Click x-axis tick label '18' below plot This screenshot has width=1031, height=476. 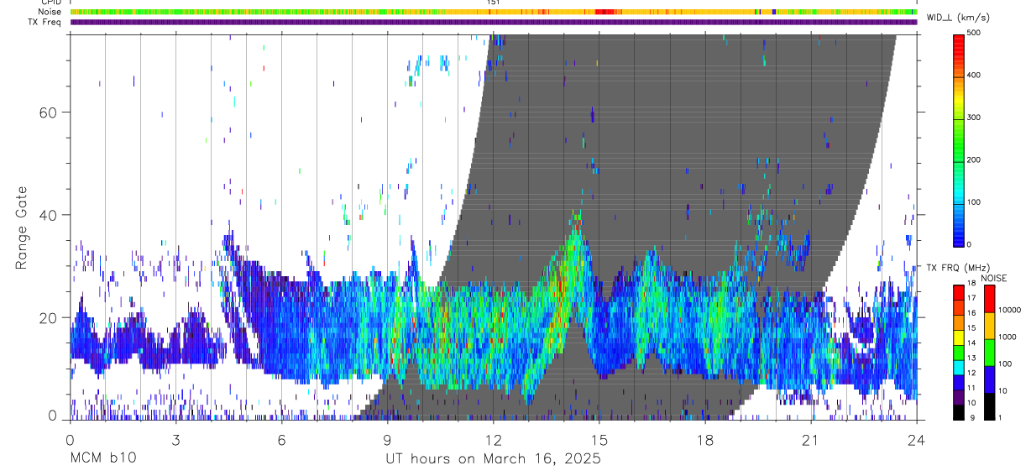coord(705,439)
